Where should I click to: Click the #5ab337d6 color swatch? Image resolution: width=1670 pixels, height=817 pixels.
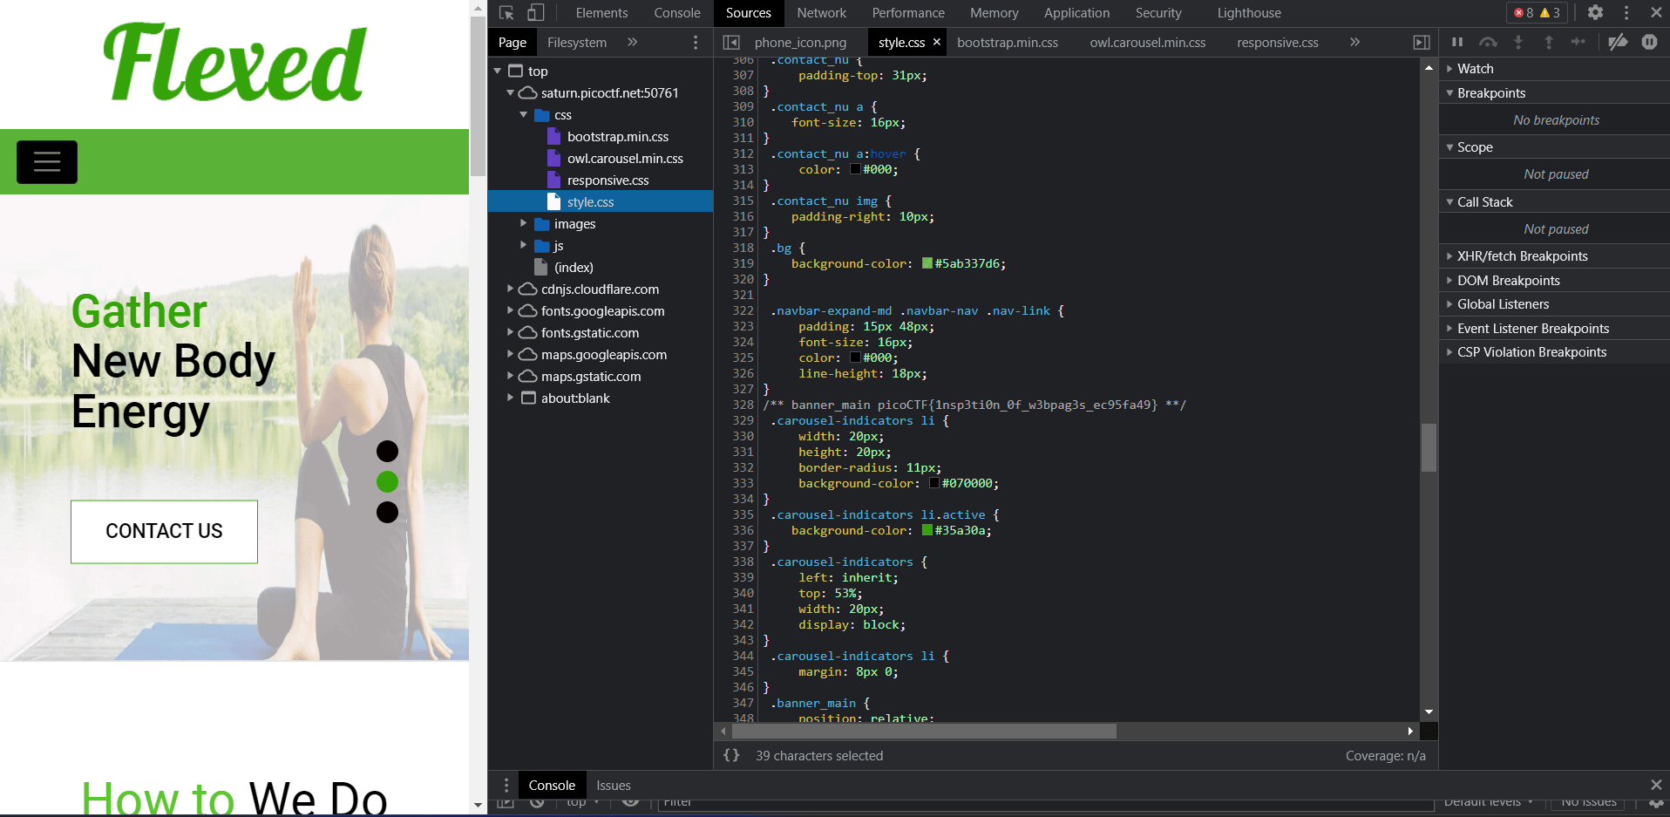click(927, 263)
